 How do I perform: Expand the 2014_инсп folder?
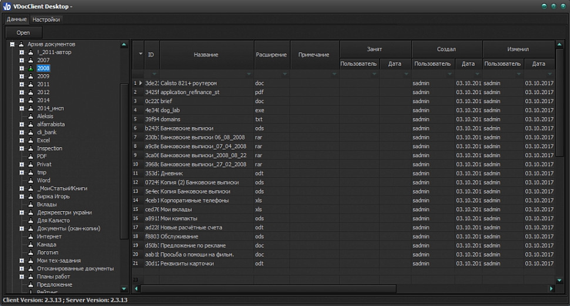(x=21, y=108)
